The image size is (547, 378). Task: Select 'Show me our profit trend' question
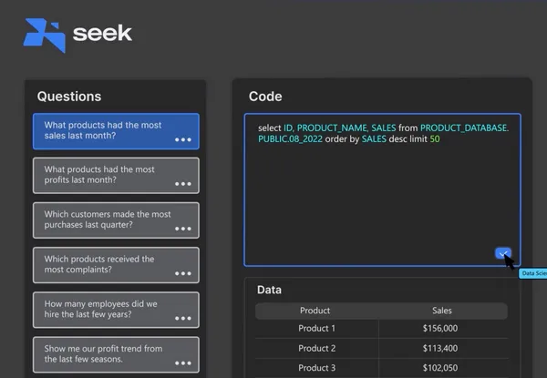coord(116,354)
